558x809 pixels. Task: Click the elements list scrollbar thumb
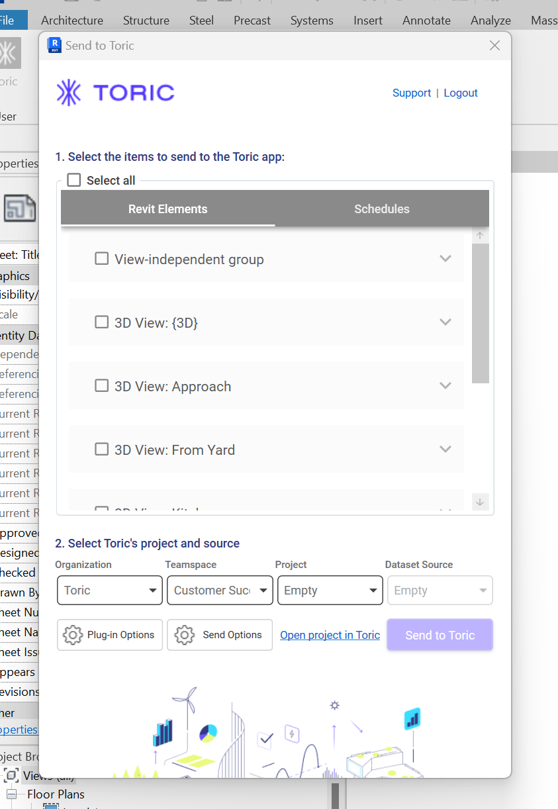(x=481, y=312)
